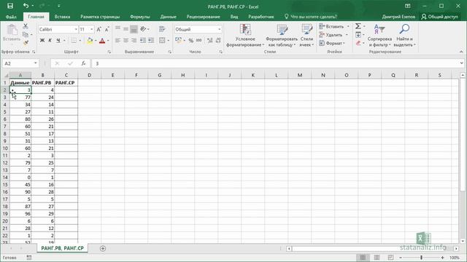This screenshot has width=467, height=262.
Task: Cut the selected cell contents
Action: tap(26, 26)
